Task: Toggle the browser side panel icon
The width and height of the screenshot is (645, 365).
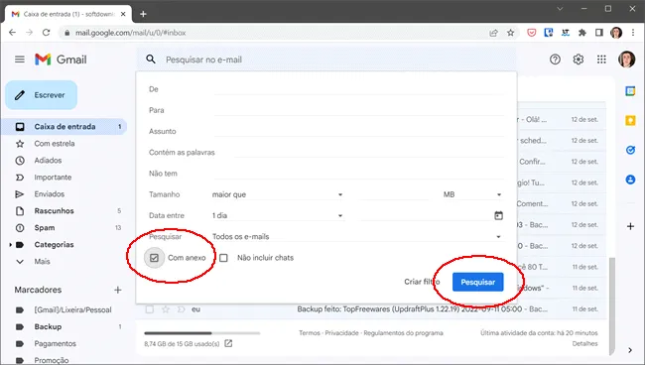Action: [599, 33]
